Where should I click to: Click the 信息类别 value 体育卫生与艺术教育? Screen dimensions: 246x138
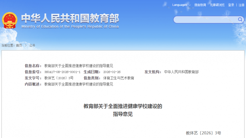click(x=118, y=78)
